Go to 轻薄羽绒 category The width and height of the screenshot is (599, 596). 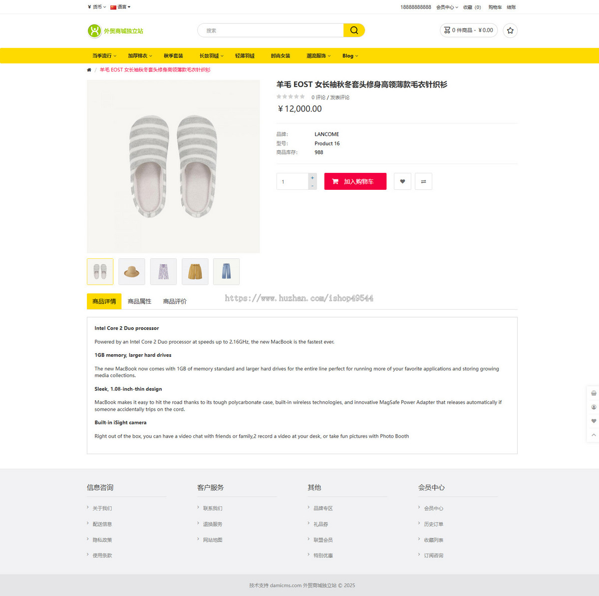pos(245,56)
